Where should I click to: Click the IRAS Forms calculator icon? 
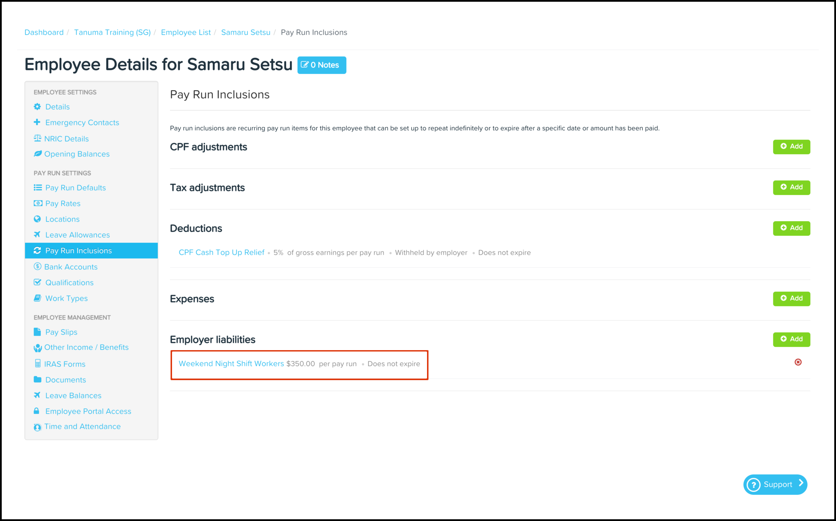pyautogui.click(x=38, y=364)
